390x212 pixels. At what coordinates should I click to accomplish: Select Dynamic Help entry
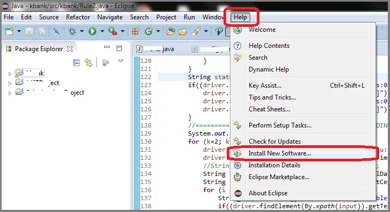coord(303,69)
